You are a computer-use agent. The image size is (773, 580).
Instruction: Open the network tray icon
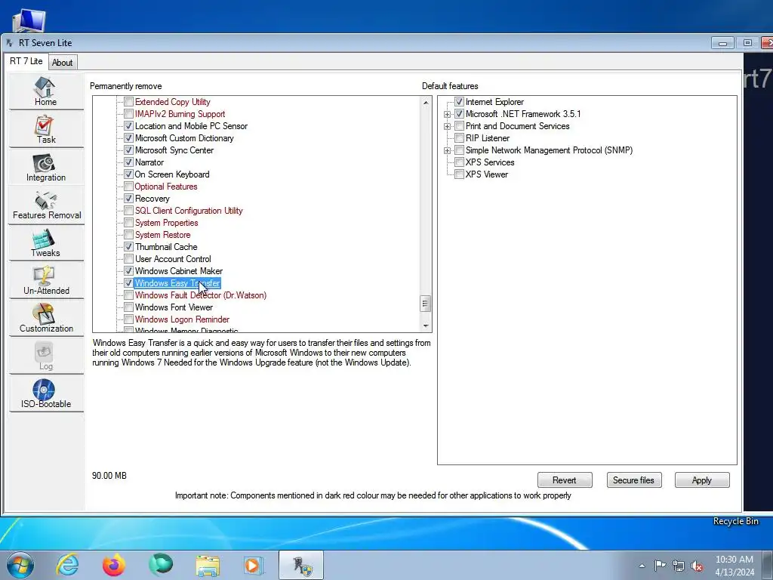679,566
